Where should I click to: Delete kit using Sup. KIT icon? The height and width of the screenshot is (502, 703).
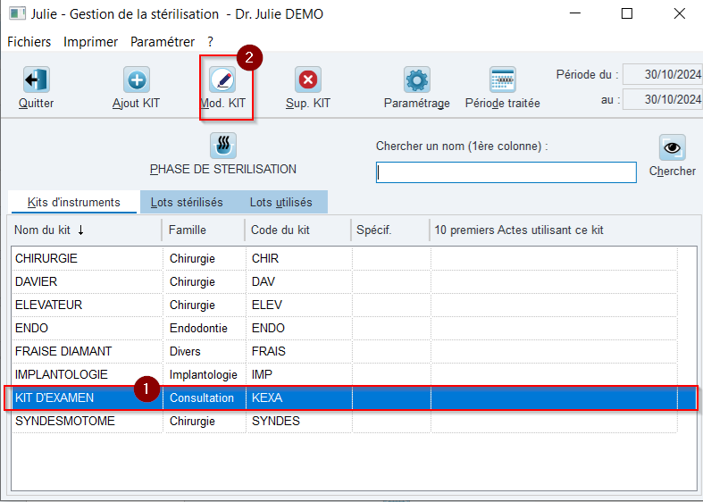[308, 79]
